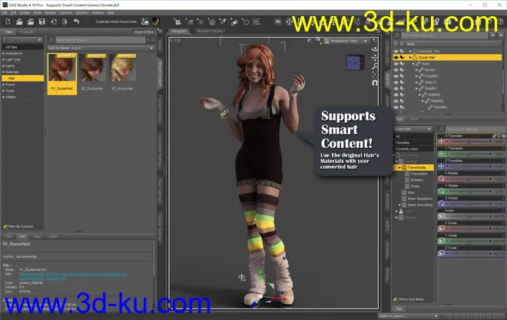Open the Render menu
The height and width of the screenshot is (320, 507).
(50, 12)
